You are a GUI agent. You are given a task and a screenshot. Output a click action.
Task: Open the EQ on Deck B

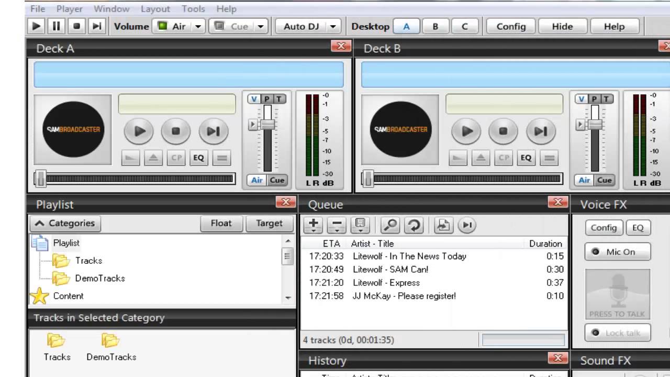(x=526, y=158)
